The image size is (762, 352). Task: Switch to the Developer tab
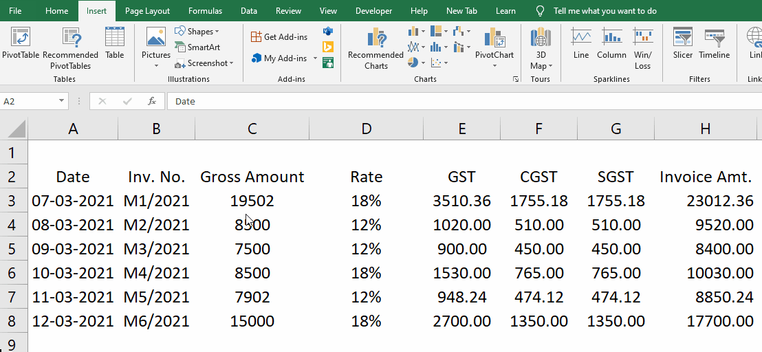tap(373, 11)
